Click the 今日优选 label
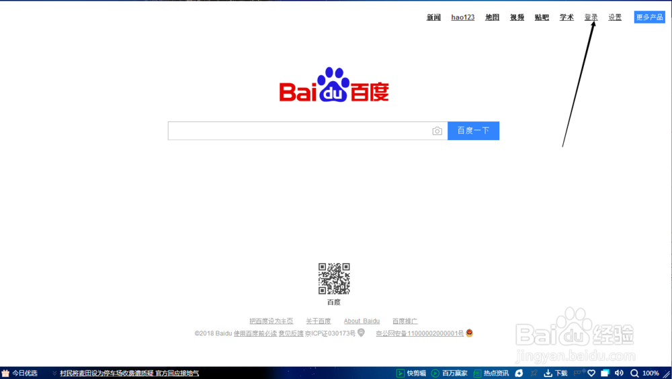This screenshot has height=379, width=672. click(x=24, y=373)
